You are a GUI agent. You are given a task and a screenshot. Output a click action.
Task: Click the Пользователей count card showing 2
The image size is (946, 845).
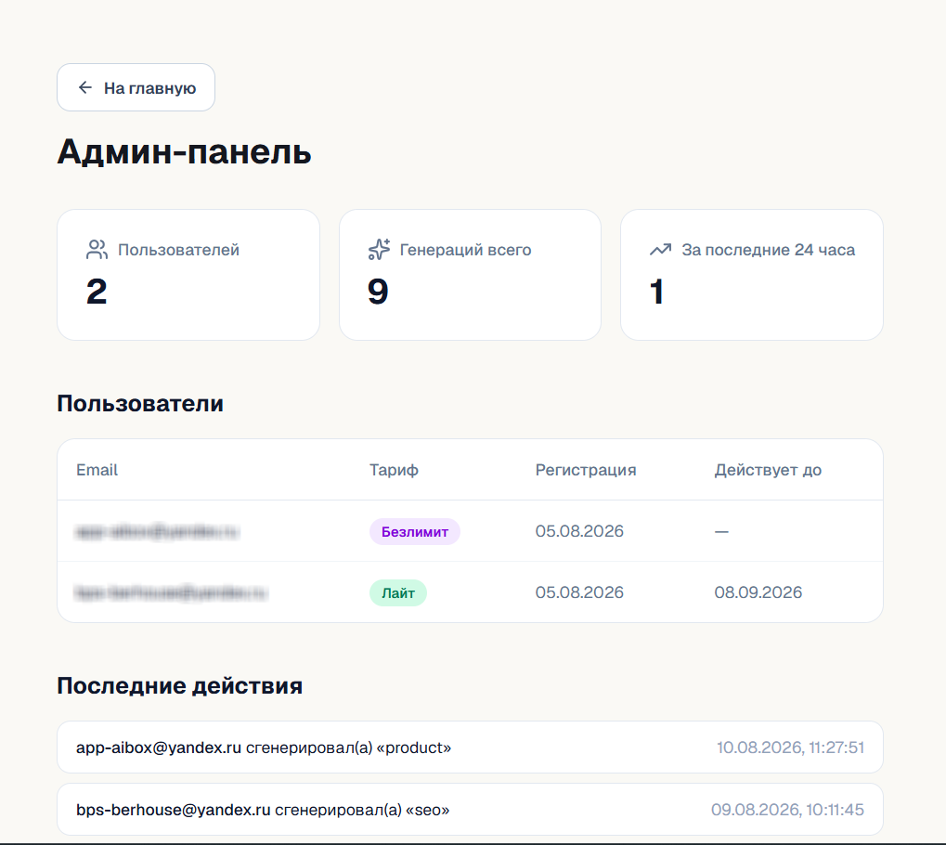click(x=188, y=275)
